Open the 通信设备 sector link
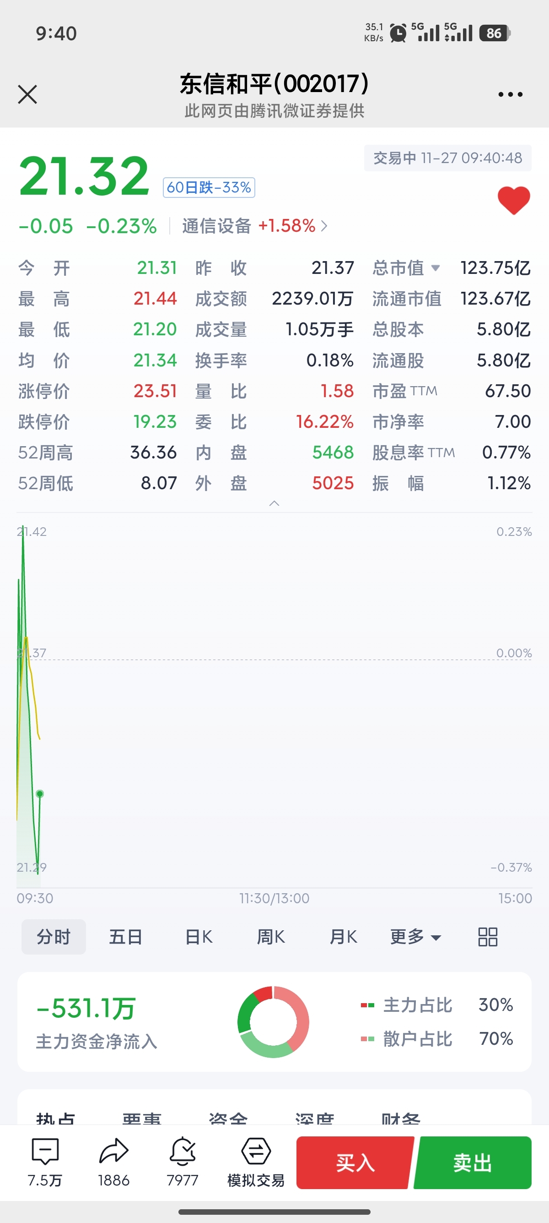Image resolution: width=549 pixels, height=1223 pixels. point(254,226)
